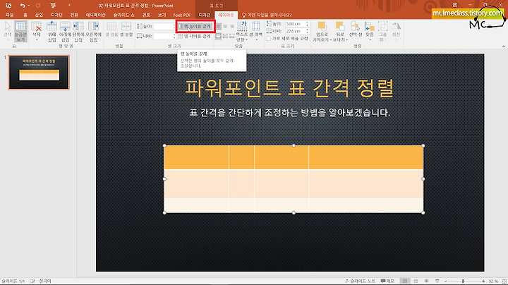Screen dimensions: 508x285
Task: Switch to table tools 디자인 tab
Action: coord(205,15)
